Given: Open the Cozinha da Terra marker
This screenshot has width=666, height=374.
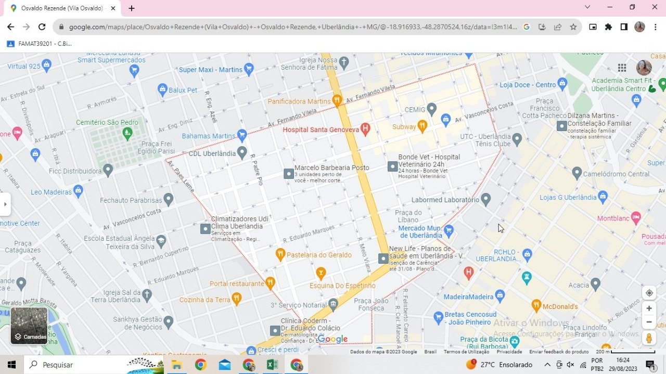Looking at the screenshot, I should [x=237, y=299].
